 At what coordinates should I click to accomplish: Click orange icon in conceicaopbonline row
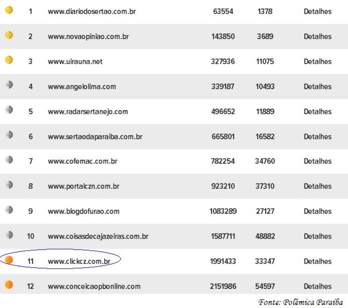(x=8, y=285)
